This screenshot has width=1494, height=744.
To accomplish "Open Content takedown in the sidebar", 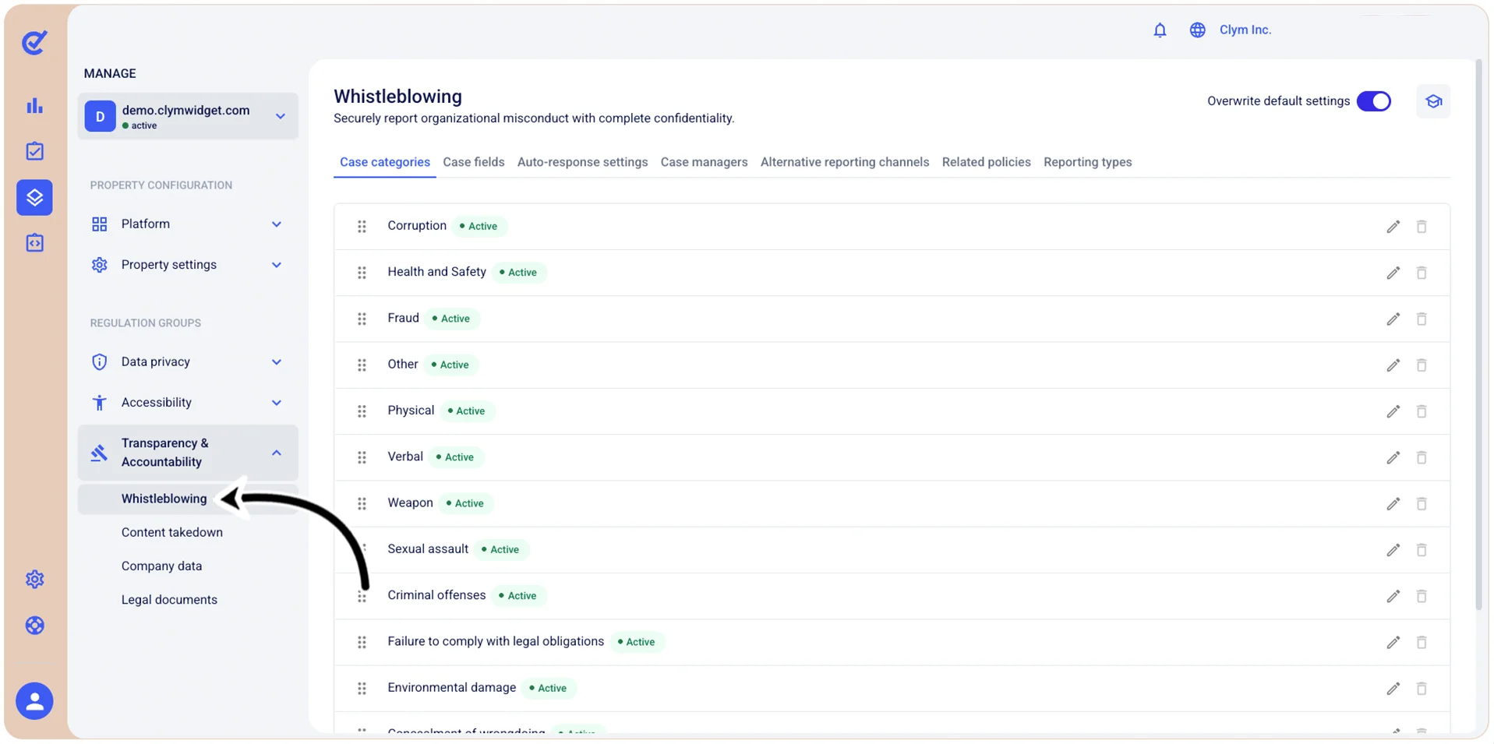I will point(172,532).
